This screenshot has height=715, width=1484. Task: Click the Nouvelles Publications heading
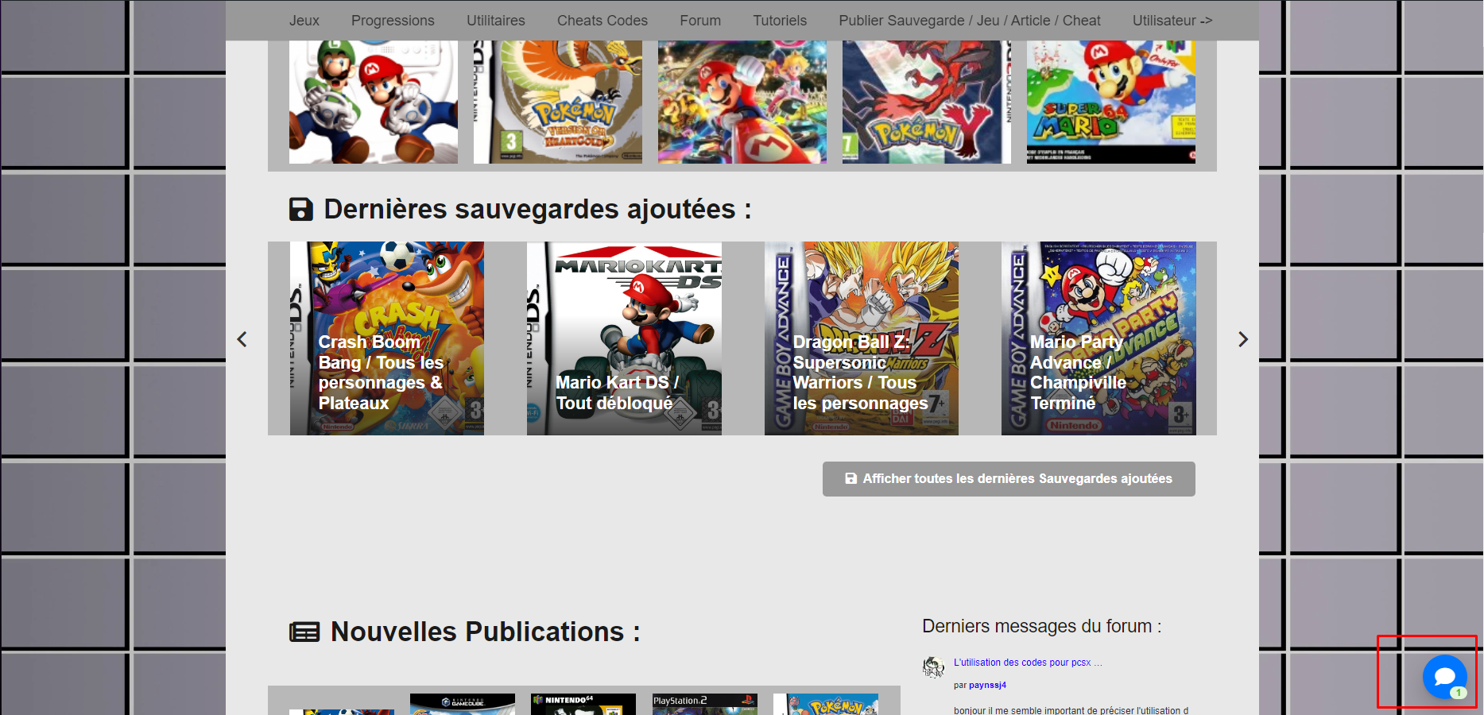coord(465,632)
